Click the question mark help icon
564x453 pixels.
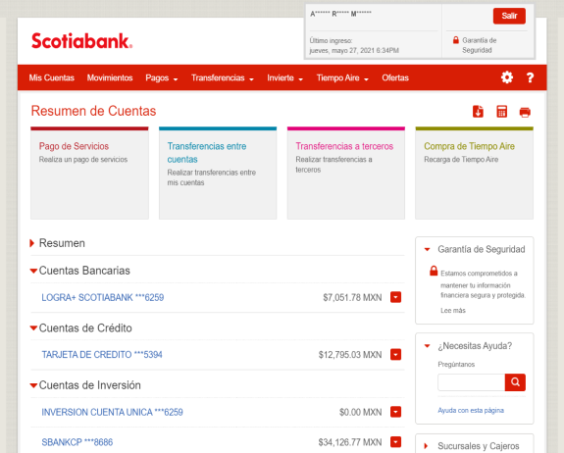530,77
